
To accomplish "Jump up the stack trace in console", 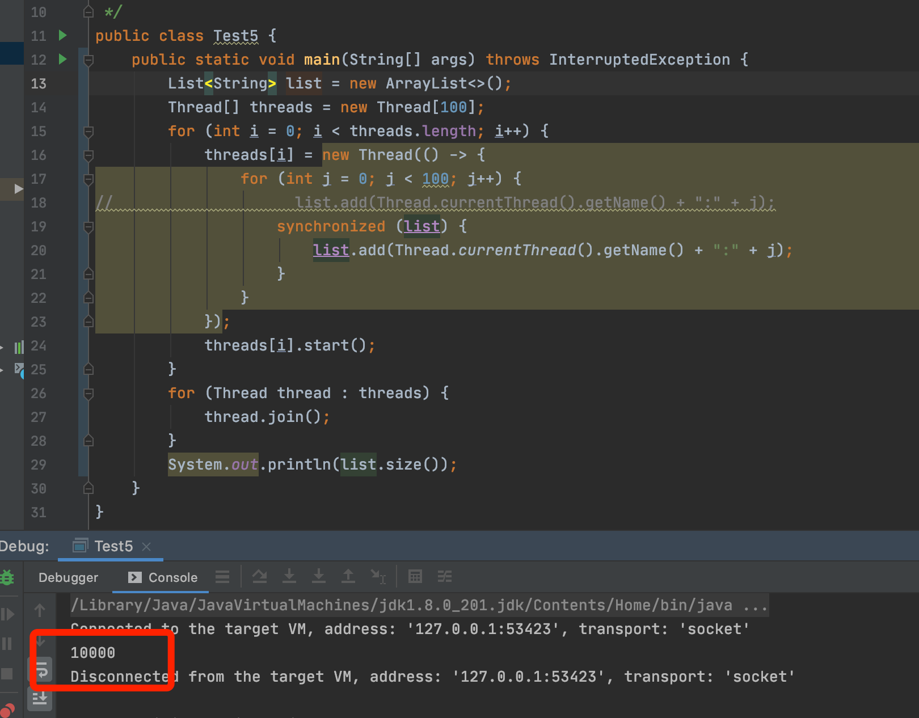I will 40,610.
